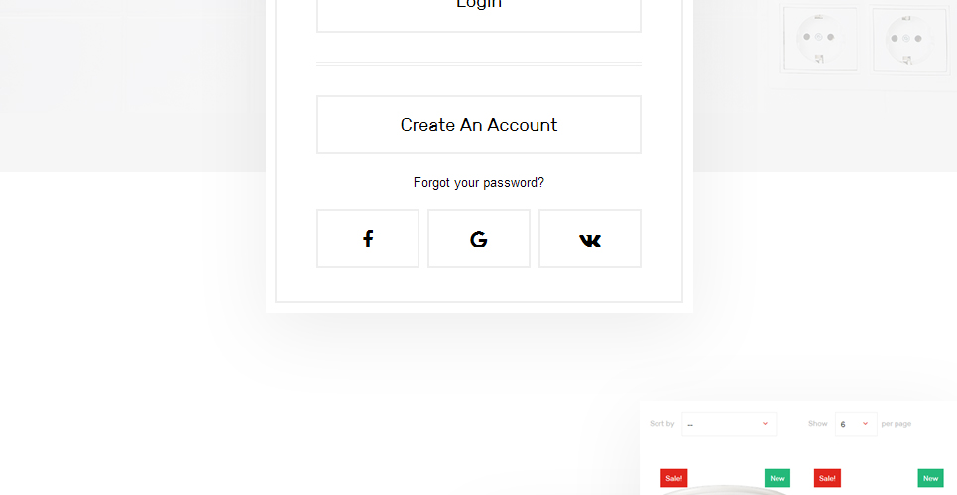
Task: Click the Show label before per-page selector
Action: pyautogui.click(x=818, y=423)
